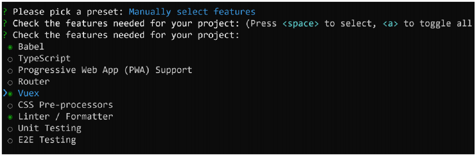Screen dimensions: 476x155
Task: Toggle the Router selection circle
Action: coord(10,83)
